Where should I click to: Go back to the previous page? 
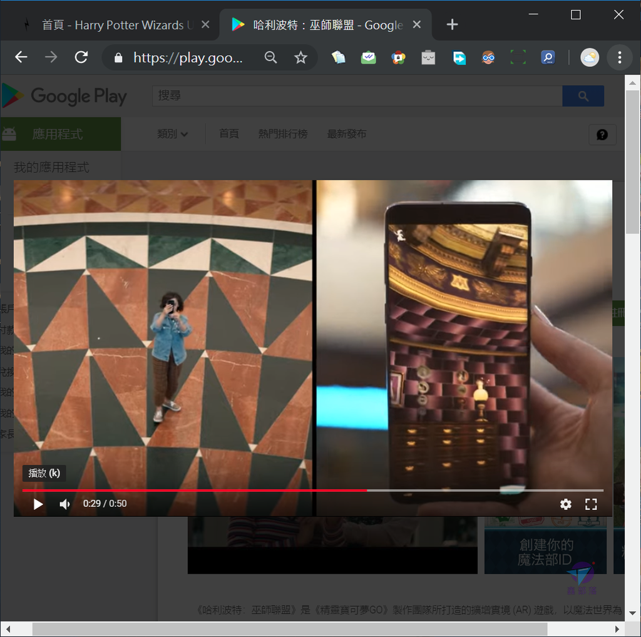click(x=21, y=57)
